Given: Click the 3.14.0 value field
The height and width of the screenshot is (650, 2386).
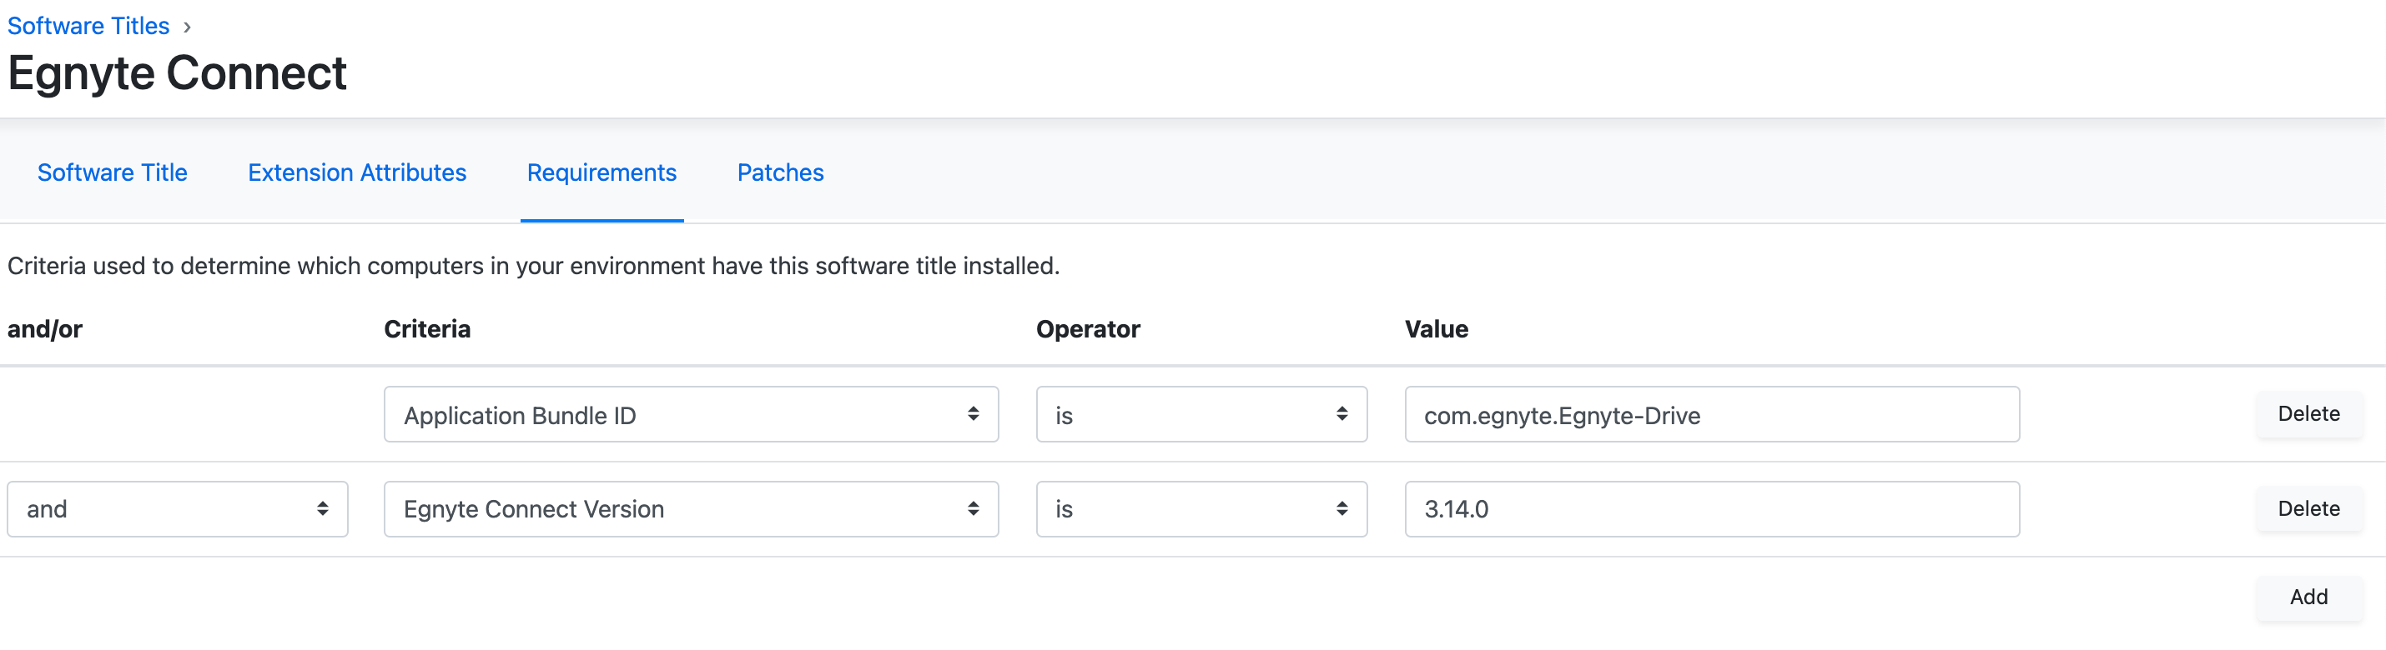Looking at the screenshot, I should (1712, 508).
